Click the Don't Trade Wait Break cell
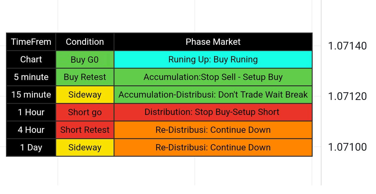The image size is (376, 194). pos(213,95)
